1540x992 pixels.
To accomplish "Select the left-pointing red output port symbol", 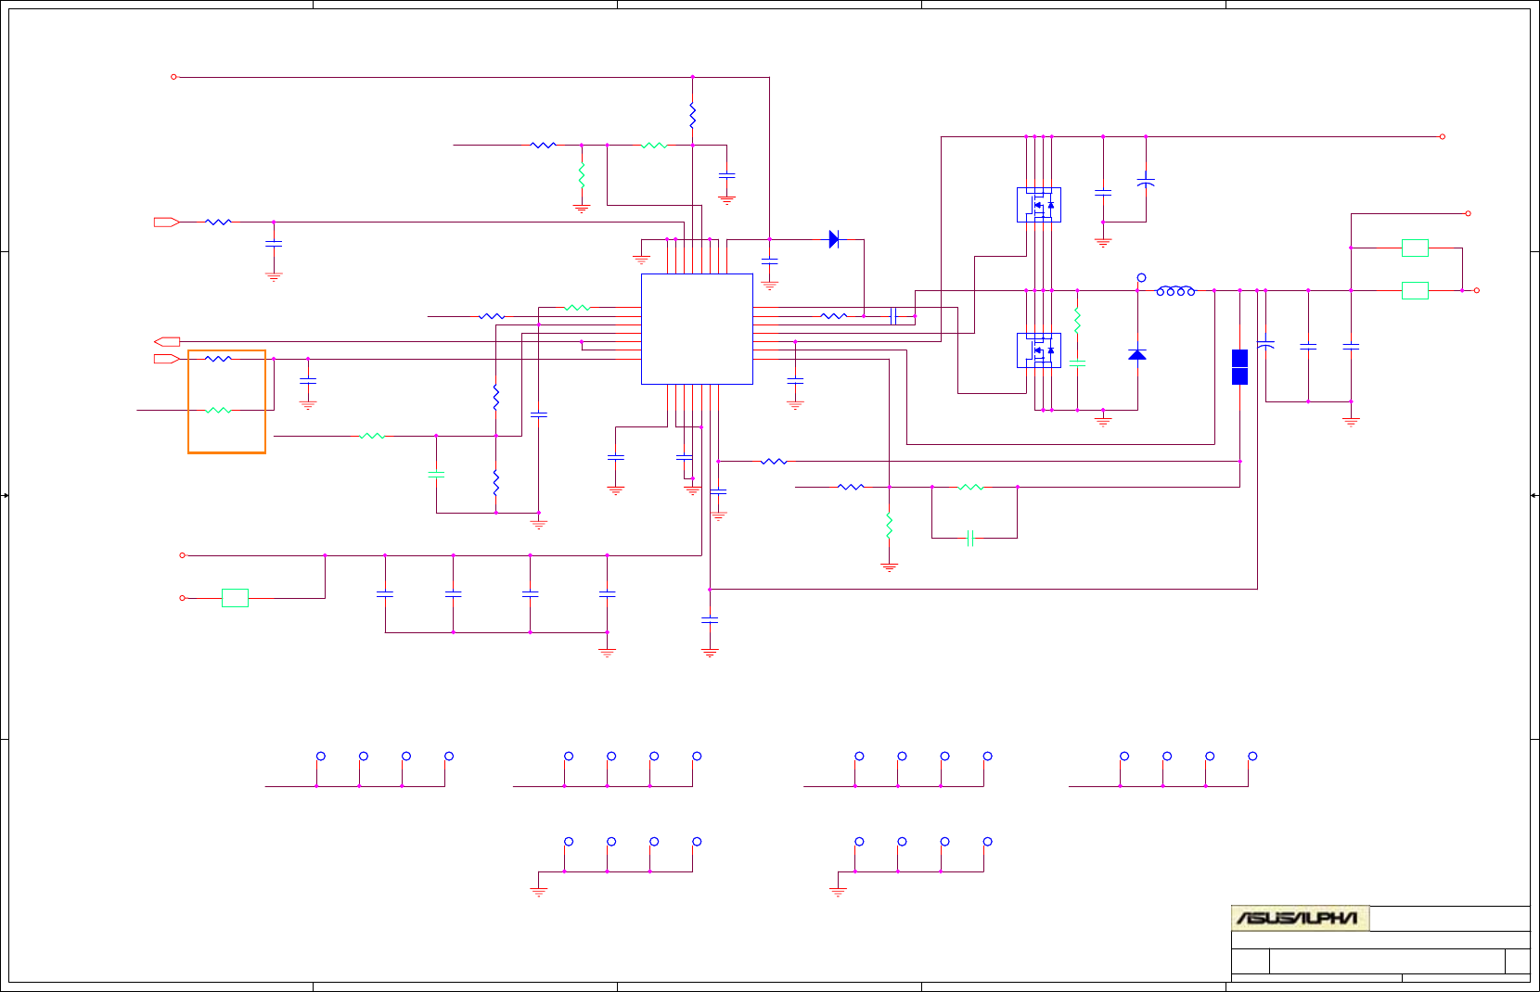I will click(x=167, y=341).
